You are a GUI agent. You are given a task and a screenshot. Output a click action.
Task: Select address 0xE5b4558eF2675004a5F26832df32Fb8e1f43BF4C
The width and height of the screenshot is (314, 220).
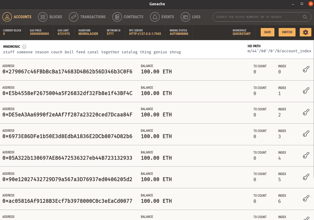[67, 93]
